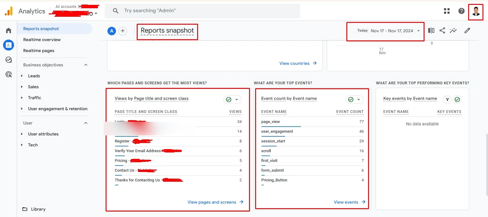
Task: Click the search magnifier icon
Action: coord(116,11)
